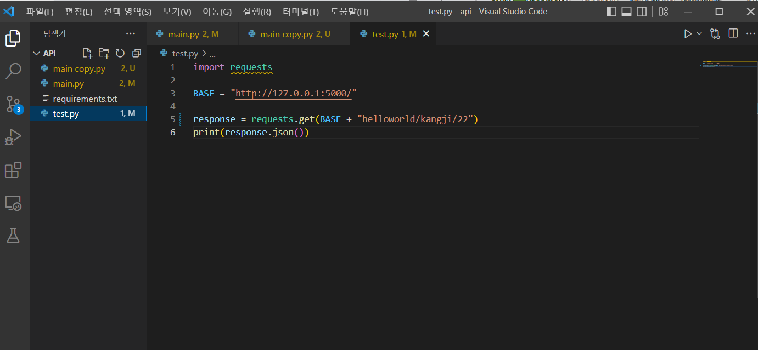Click the New Folder icon in explorer
This screenshot has width=758, height=350.
(104, 53)
